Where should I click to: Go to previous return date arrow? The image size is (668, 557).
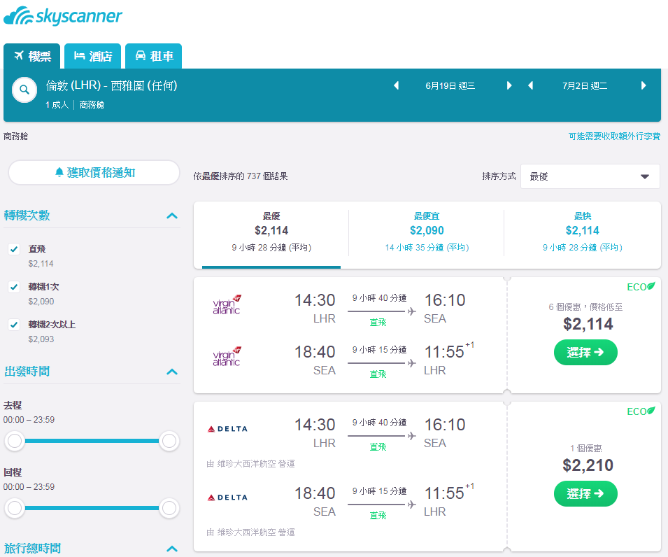(x=531, y=85)
